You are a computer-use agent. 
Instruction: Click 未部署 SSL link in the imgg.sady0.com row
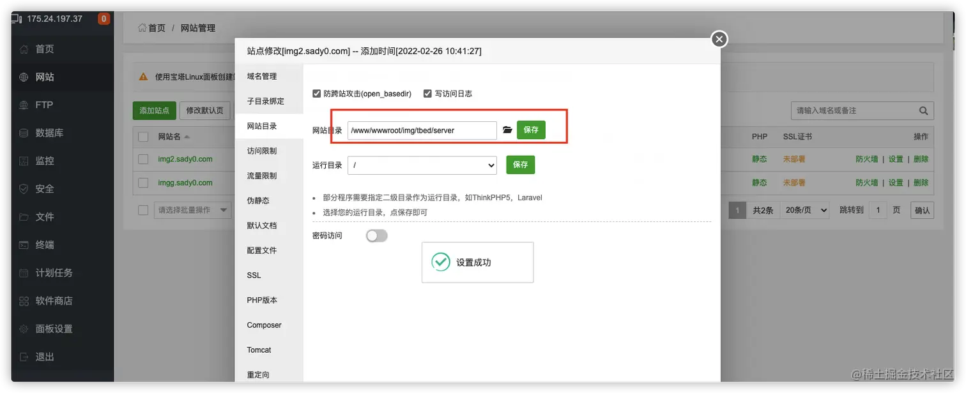tap(794, 183)
